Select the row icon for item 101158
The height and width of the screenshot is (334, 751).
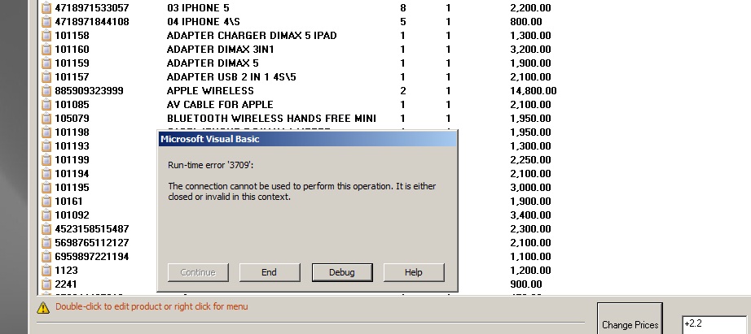(x=46, y=36)
